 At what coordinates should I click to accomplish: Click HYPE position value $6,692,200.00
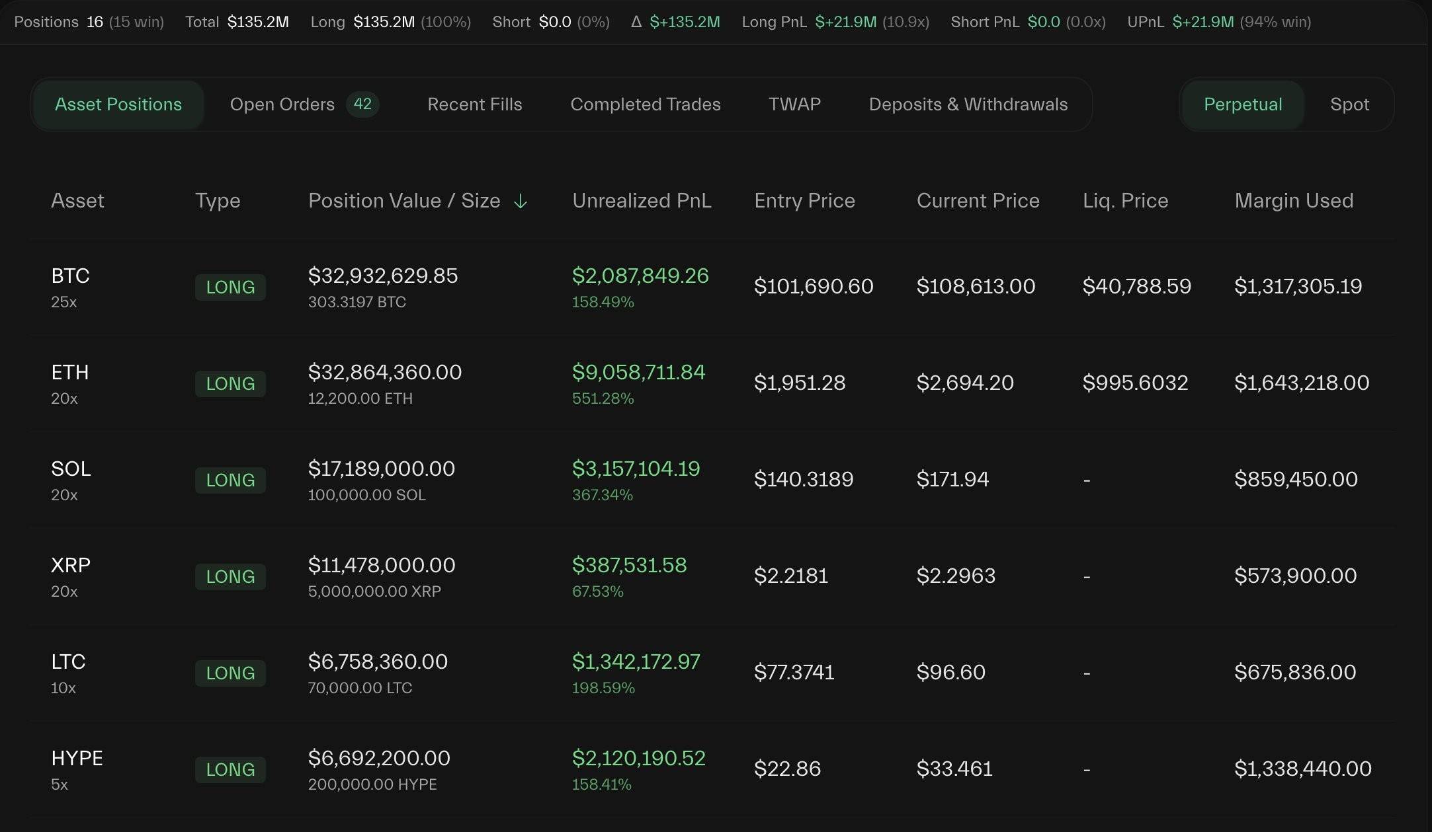tap(379, 758)
